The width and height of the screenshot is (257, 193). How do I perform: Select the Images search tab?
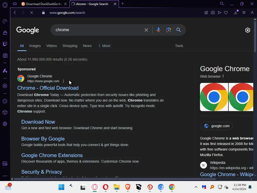(x=35, y=46)
